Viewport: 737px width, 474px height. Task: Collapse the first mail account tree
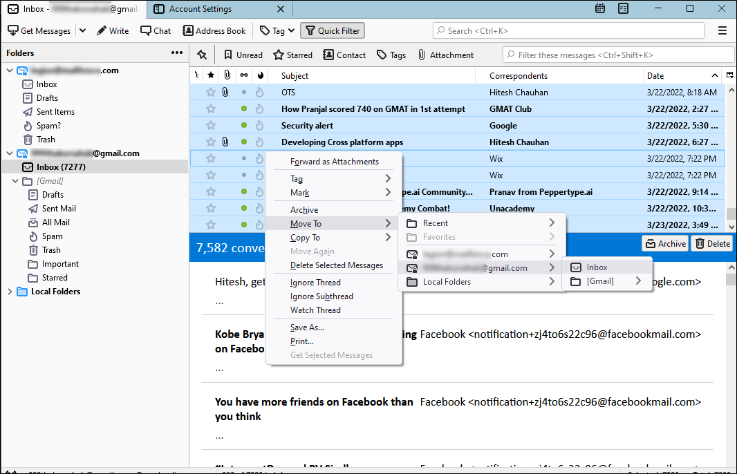point(10,70)
